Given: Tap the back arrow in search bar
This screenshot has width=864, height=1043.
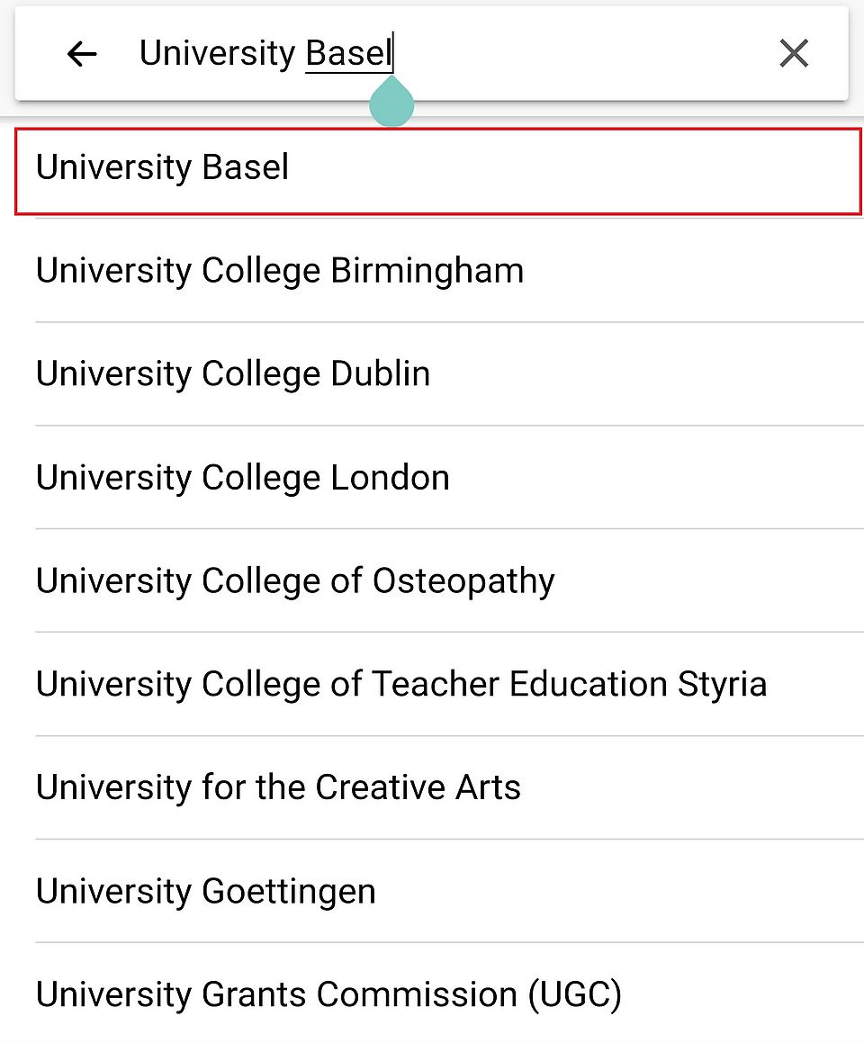Looking at the screenshot, I should point(81,54).
